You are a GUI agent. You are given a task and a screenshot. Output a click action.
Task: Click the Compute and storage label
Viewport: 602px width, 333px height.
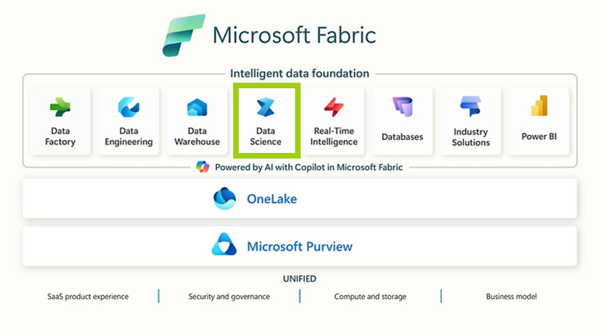(370, 297)
